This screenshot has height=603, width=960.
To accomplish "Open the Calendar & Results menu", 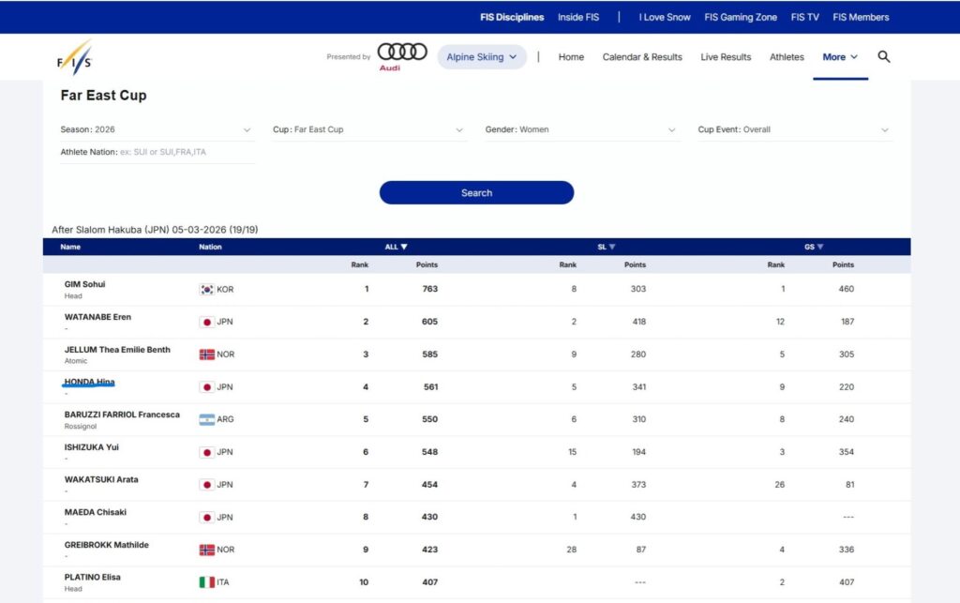I will pos(642,57).
